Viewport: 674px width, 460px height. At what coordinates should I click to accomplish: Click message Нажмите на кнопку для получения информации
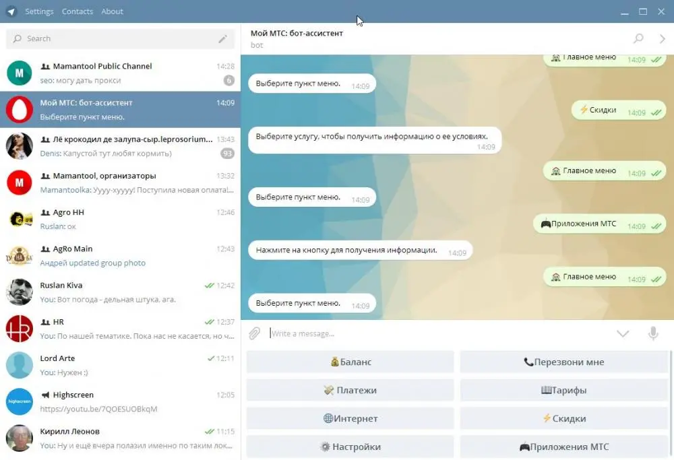(x=360, y=250)
